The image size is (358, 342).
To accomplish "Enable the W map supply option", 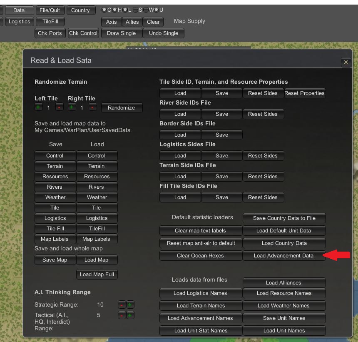I will [x=146, y=10].
